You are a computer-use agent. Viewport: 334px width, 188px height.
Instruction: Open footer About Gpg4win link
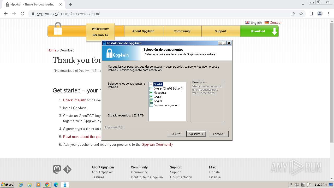click(x=103, y=172)
